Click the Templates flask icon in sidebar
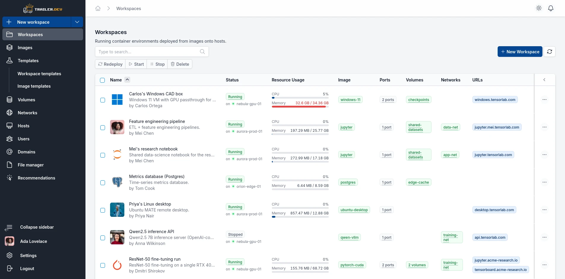565x279 pixels. 9,60
